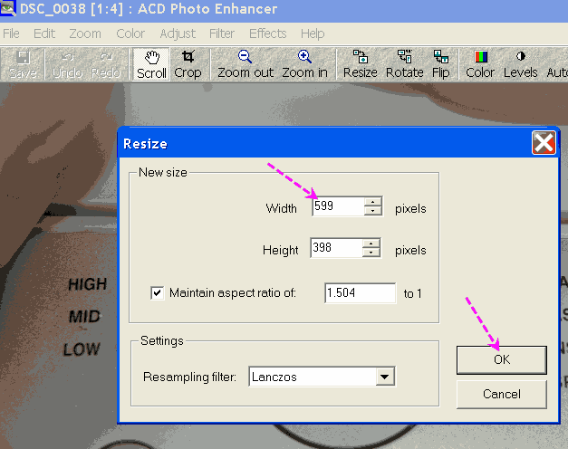568x449 pixels.
Task: Open the Resize tool from toolbar
Action: [x=360, y=64]
